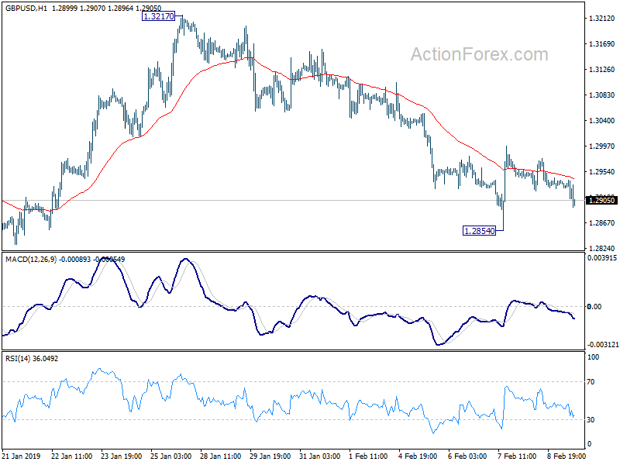Click the 29 Jan 19:00 time label
This screenshot has width=620, height=465.
270,456
